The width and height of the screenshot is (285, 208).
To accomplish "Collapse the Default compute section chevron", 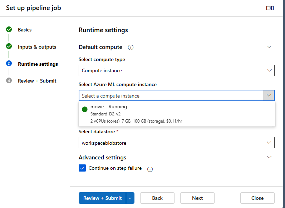I will coord(269,47).
